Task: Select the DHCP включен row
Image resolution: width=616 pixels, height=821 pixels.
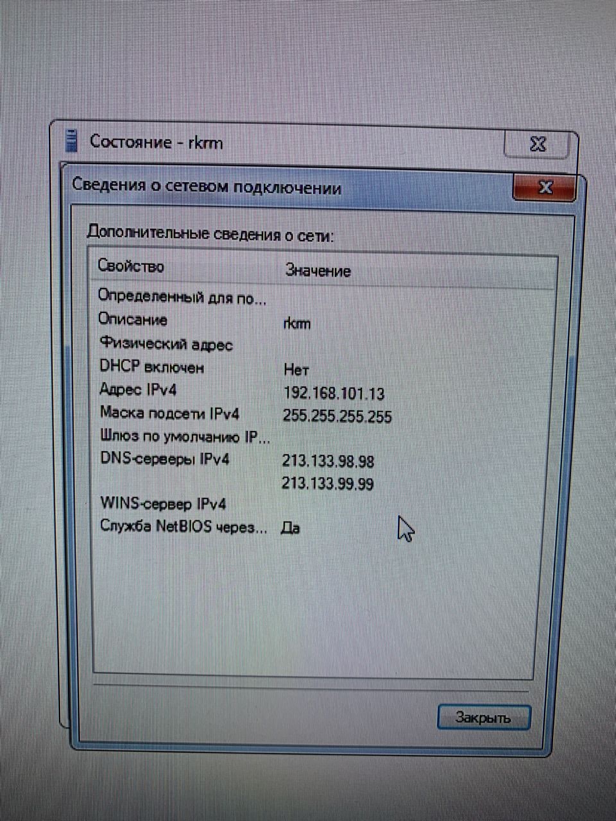Action: pyautogui.click(x=152, y=367)
